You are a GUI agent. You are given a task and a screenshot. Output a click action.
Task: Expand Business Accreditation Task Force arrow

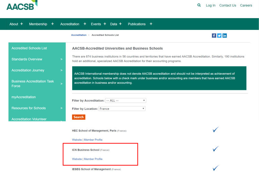(61, 84)
